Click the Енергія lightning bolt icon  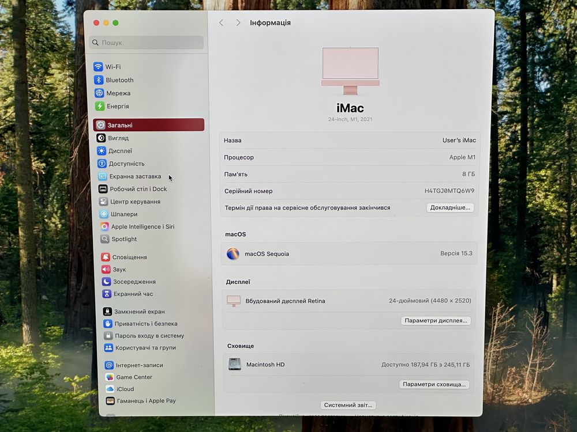[100, 106]
